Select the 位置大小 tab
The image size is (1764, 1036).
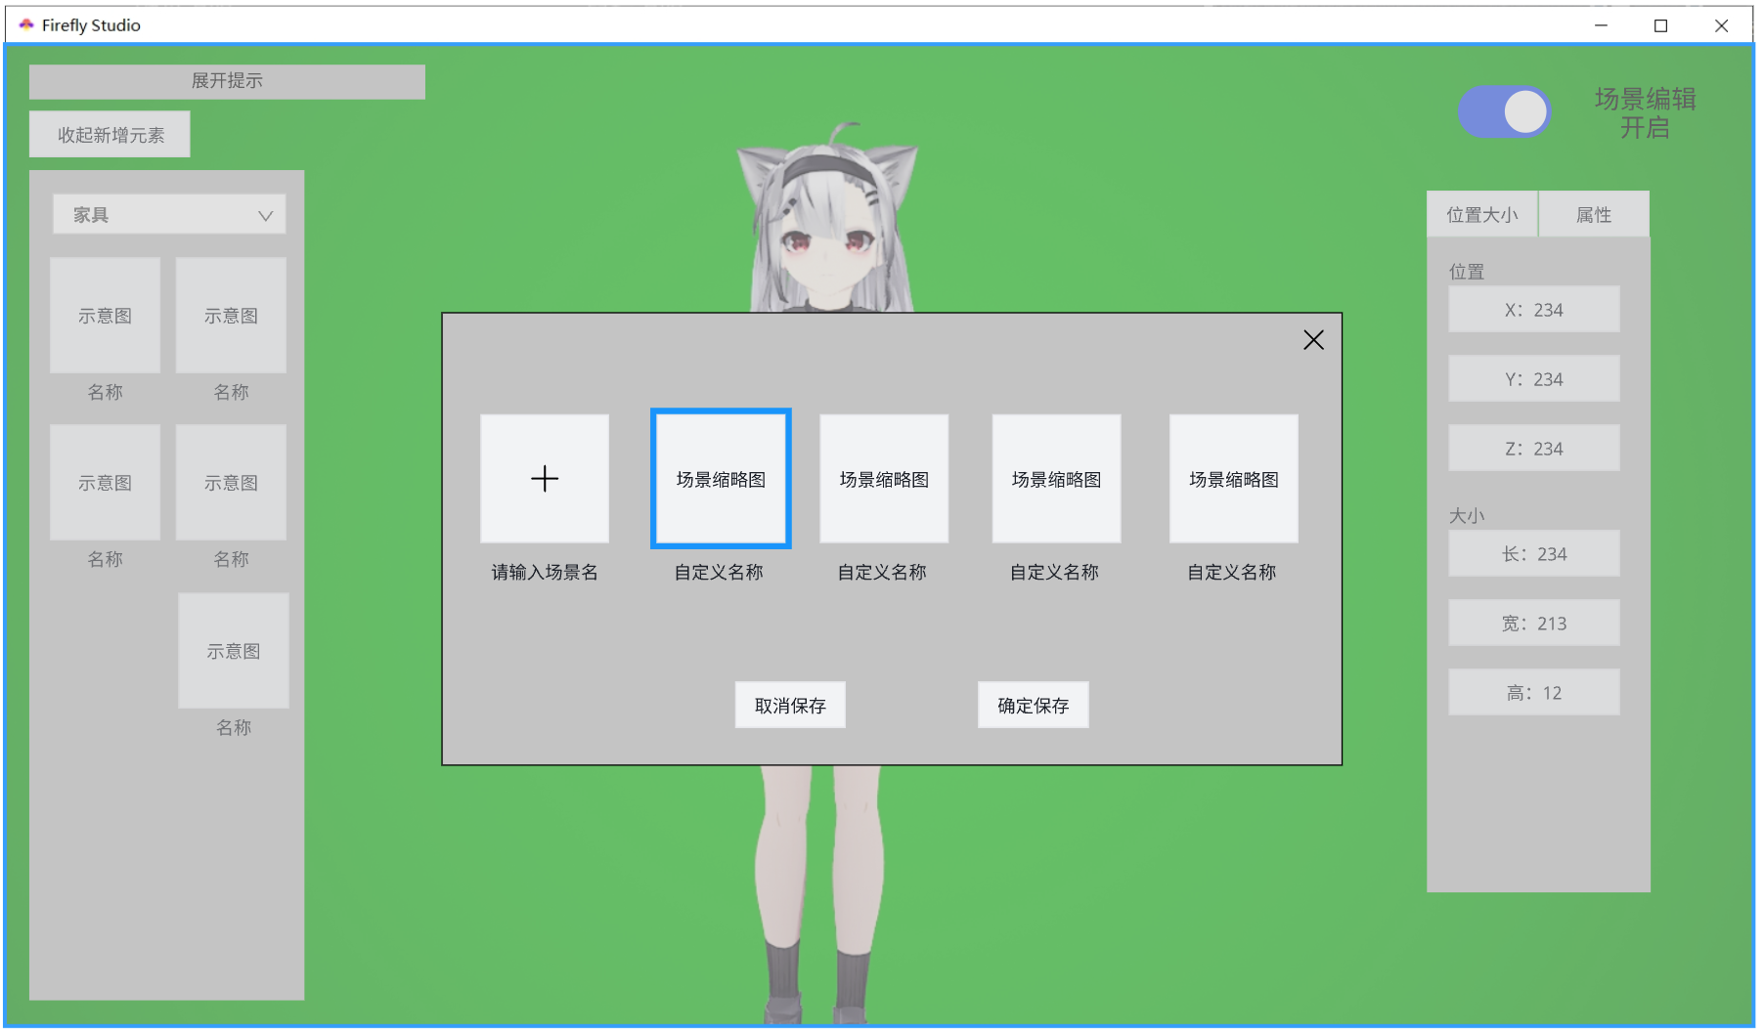(x=1481, y=215)
